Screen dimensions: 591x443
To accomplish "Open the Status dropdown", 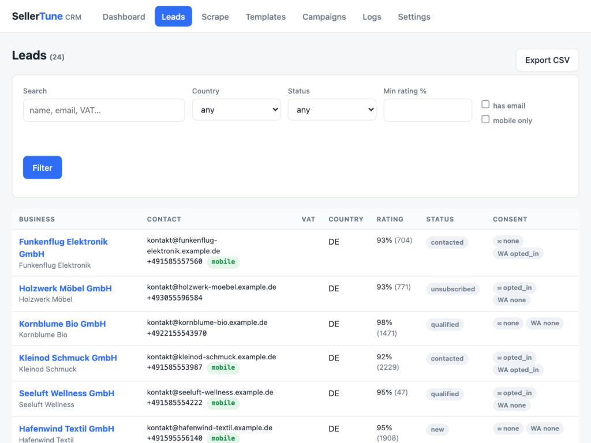I will (332, 110).
